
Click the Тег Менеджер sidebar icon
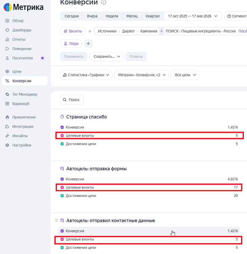tap(7, 94)
